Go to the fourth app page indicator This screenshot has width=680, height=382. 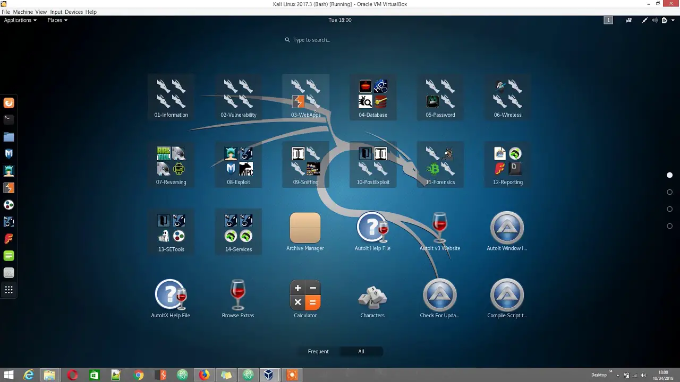(x=669, y=226)
